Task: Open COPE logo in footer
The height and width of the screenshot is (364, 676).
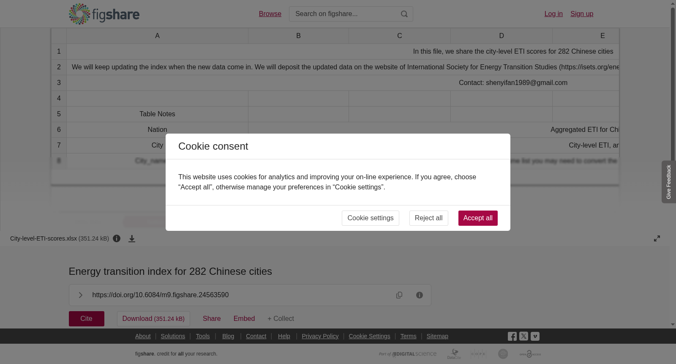Action: pos(478,354)
